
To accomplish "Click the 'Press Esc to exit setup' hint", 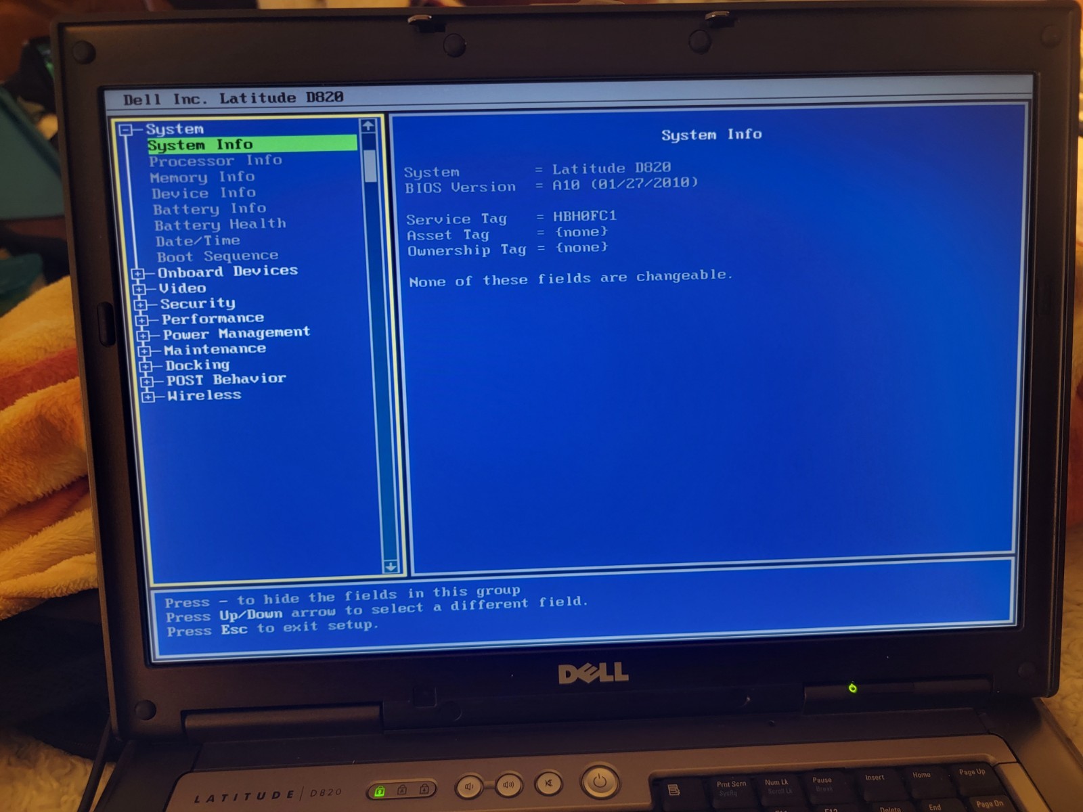I will [x=272, y=628].
